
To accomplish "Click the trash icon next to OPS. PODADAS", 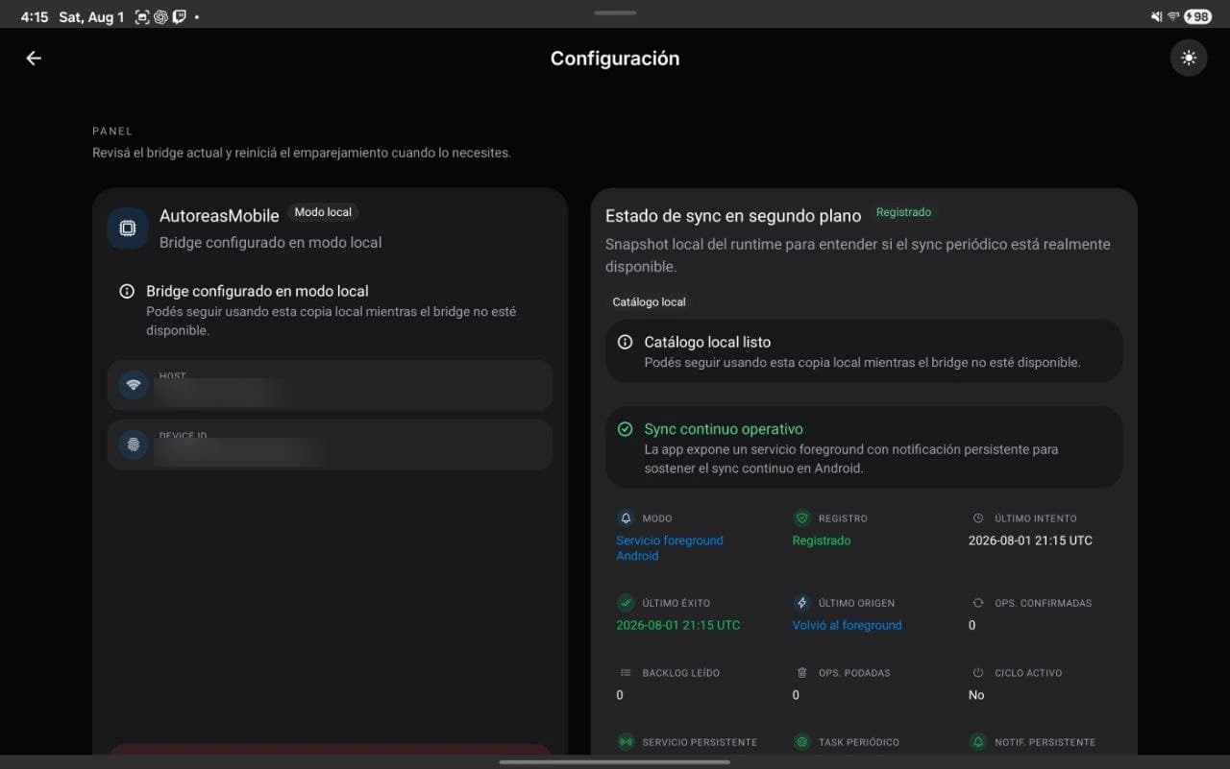I will [801, 673].
